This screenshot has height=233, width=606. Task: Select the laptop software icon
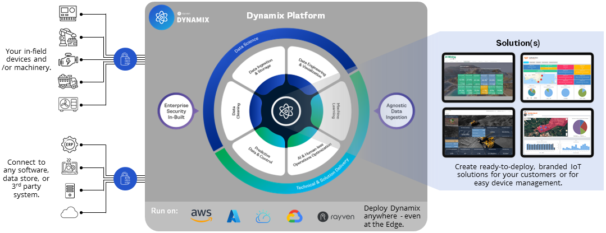pos(70,167)
